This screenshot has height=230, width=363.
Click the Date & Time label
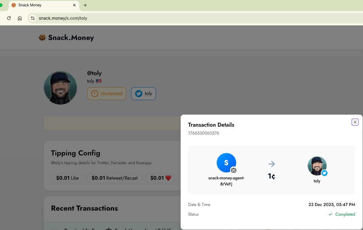[x=199, y=205]
